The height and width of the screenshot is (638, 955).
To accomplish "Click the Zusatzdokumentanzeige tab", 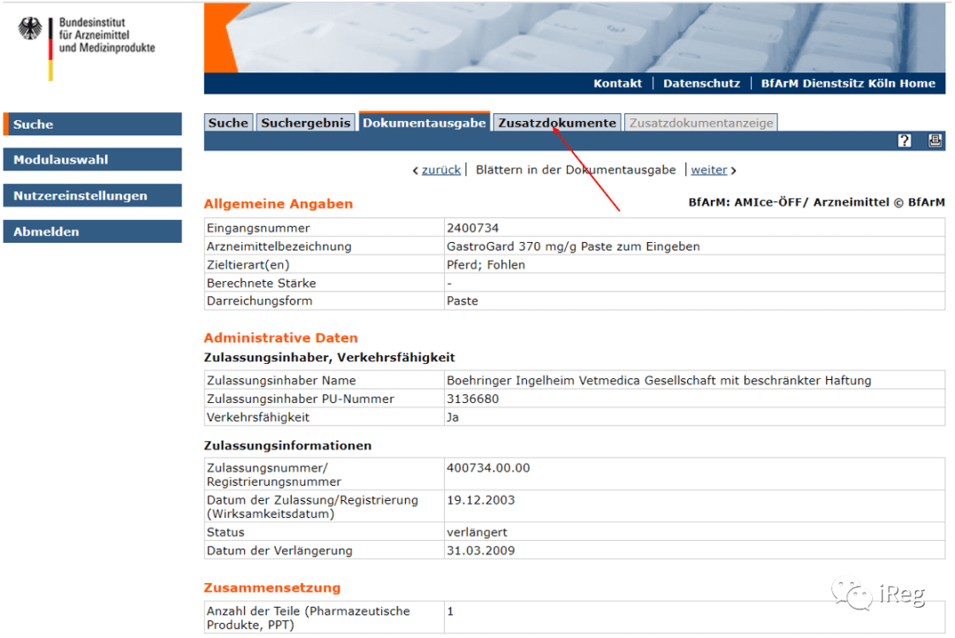I will (x=701, y=123).
